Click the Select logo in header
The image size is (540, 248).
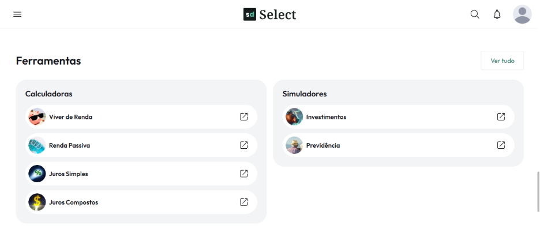click(x=269, y=14)
